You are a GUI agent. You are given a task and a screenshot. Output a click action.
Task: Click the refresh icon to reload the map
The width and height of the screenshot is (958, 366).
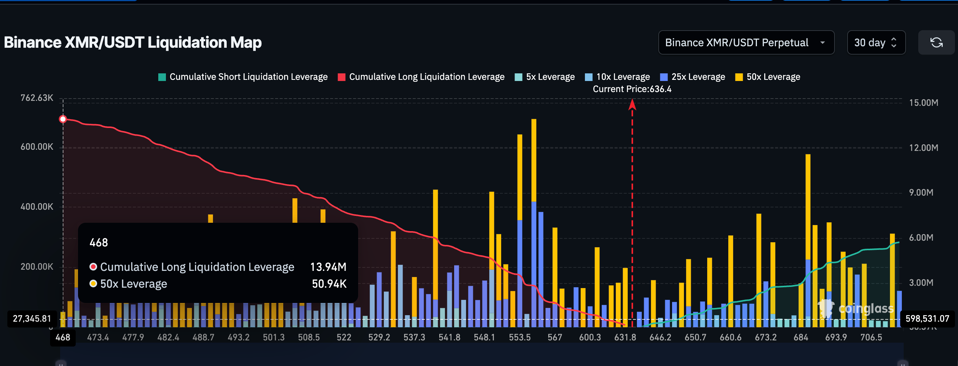pos(937,42)
